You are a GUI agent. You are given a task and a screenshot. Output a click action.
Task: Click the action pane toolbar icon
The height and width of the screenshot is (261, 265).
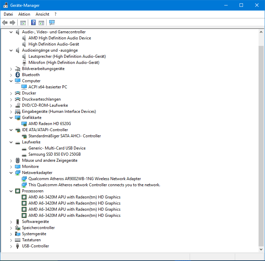pyautogui.click(x=41, y=23)
